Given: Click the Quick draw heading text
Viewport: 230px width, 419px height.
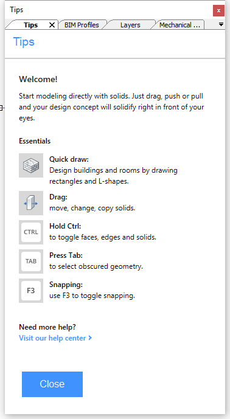Looking at the screenshot, I should pos(69,159).
